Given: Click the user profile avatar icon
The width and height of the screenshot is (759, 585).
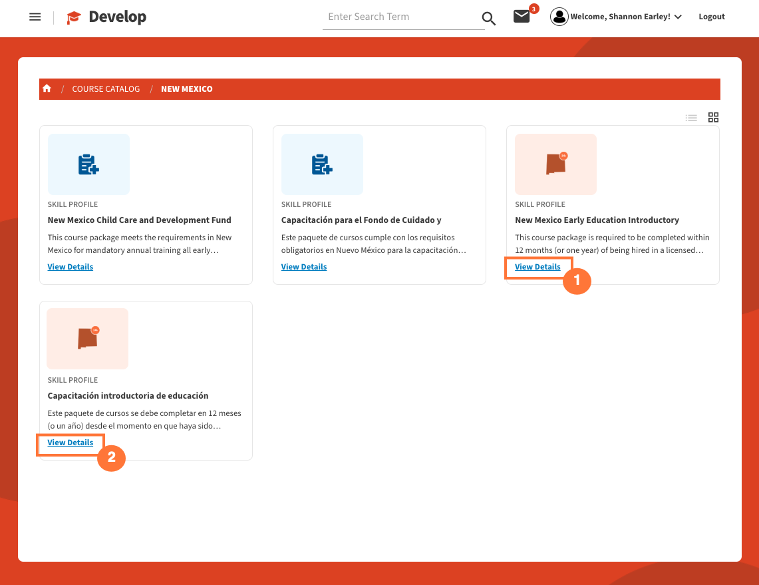Looking at the screenshot, I should coord(559,17).
